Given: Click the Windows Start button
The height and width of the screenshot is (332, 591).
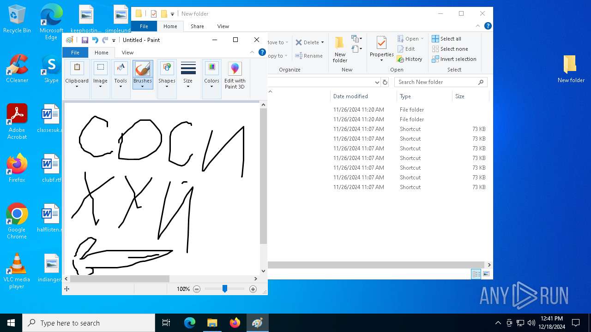Looking at the screenshot, I should 11,323.
